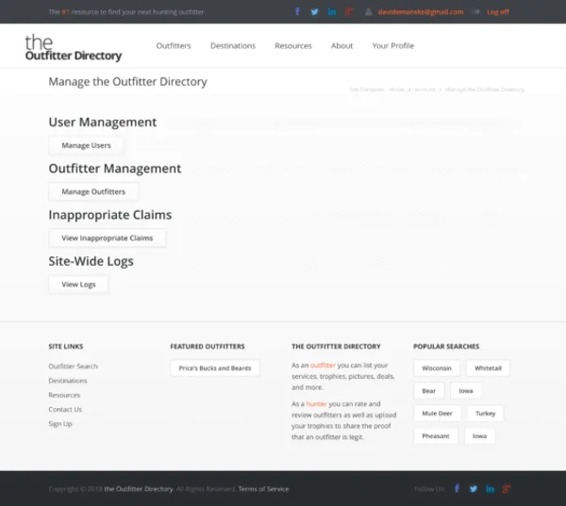
Task: Open the Destinations menu
Action: (233, 46)
